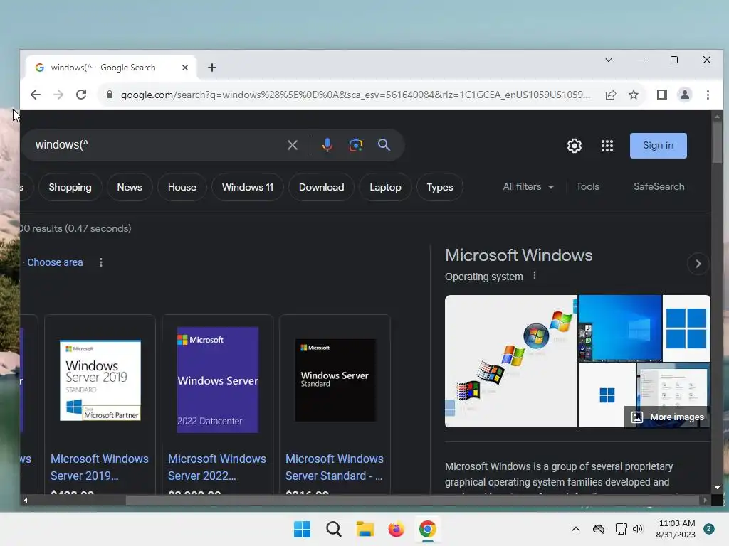The height and width of the screenshot is (546, 729).
Task: Open the Google apps grid
Action: click(607, 146)
